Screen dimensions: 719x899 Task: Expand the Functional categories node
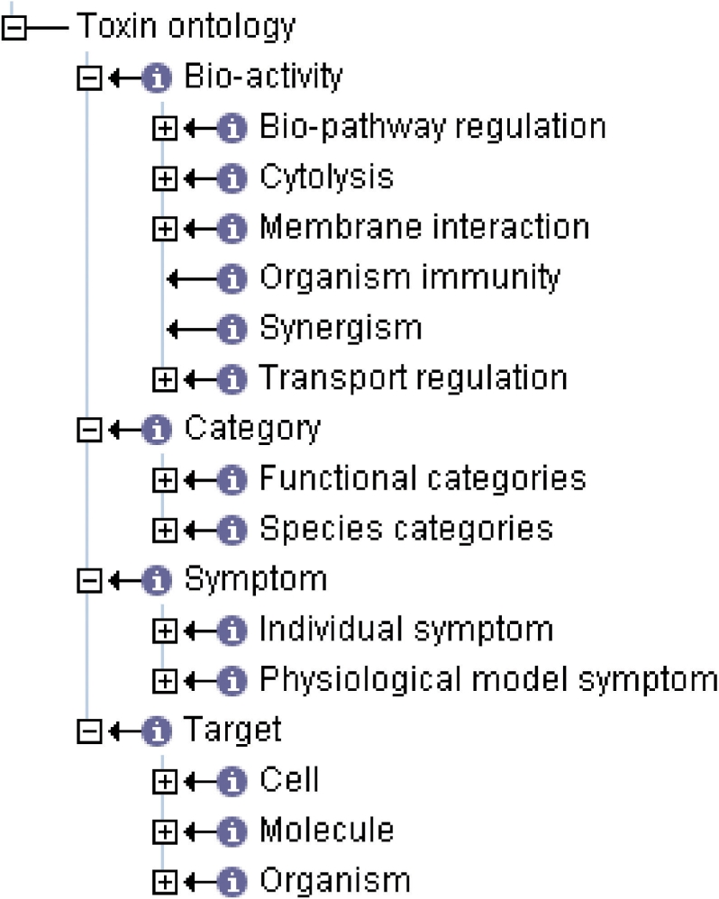coord(165,480)
